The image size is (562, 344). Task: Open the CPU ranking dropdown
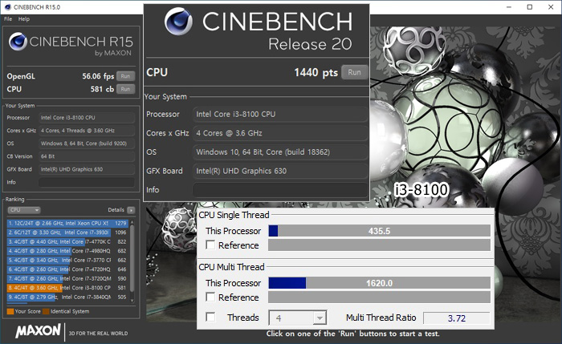tap(23, 210)
